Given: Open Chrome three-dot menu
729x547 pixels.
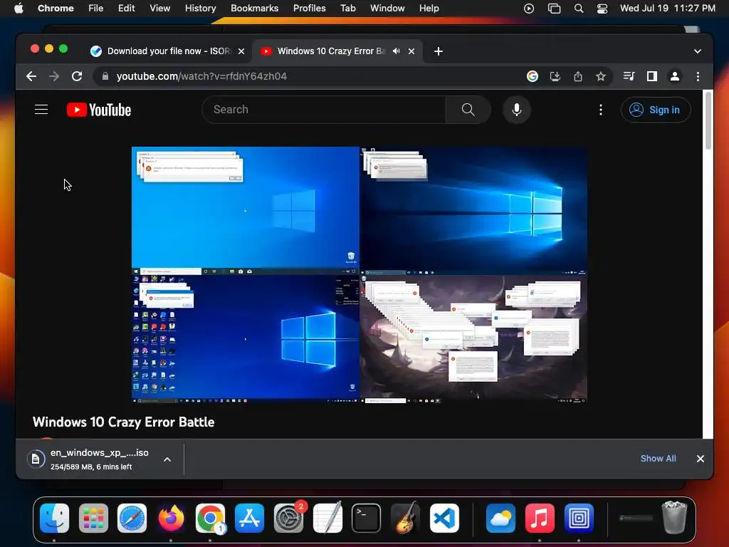Looking at the screenshot, I should 698,76.
